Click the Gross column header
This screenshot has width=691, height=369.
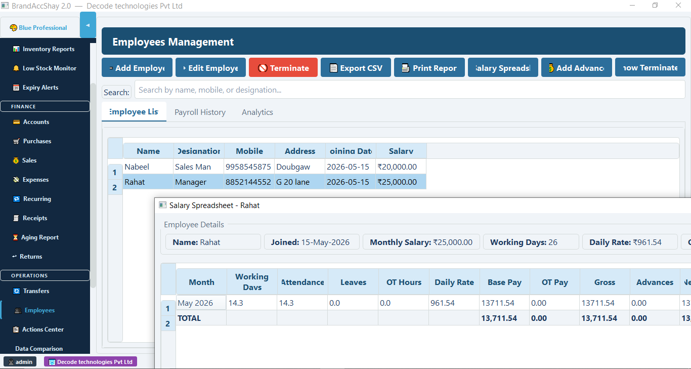tap(605, 282)
